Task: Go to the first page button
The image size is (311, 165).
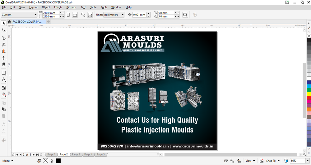Action: click(17, 155)
